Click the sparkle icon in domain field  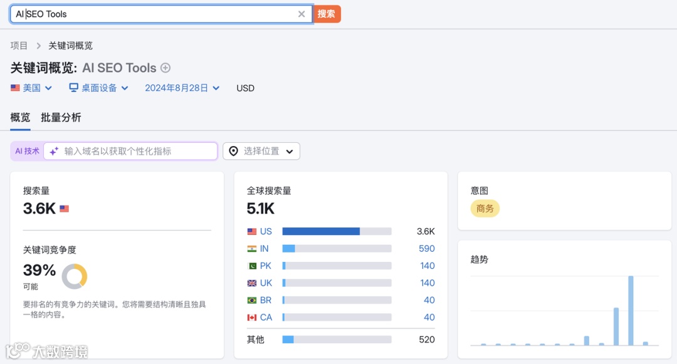[54, 152]
